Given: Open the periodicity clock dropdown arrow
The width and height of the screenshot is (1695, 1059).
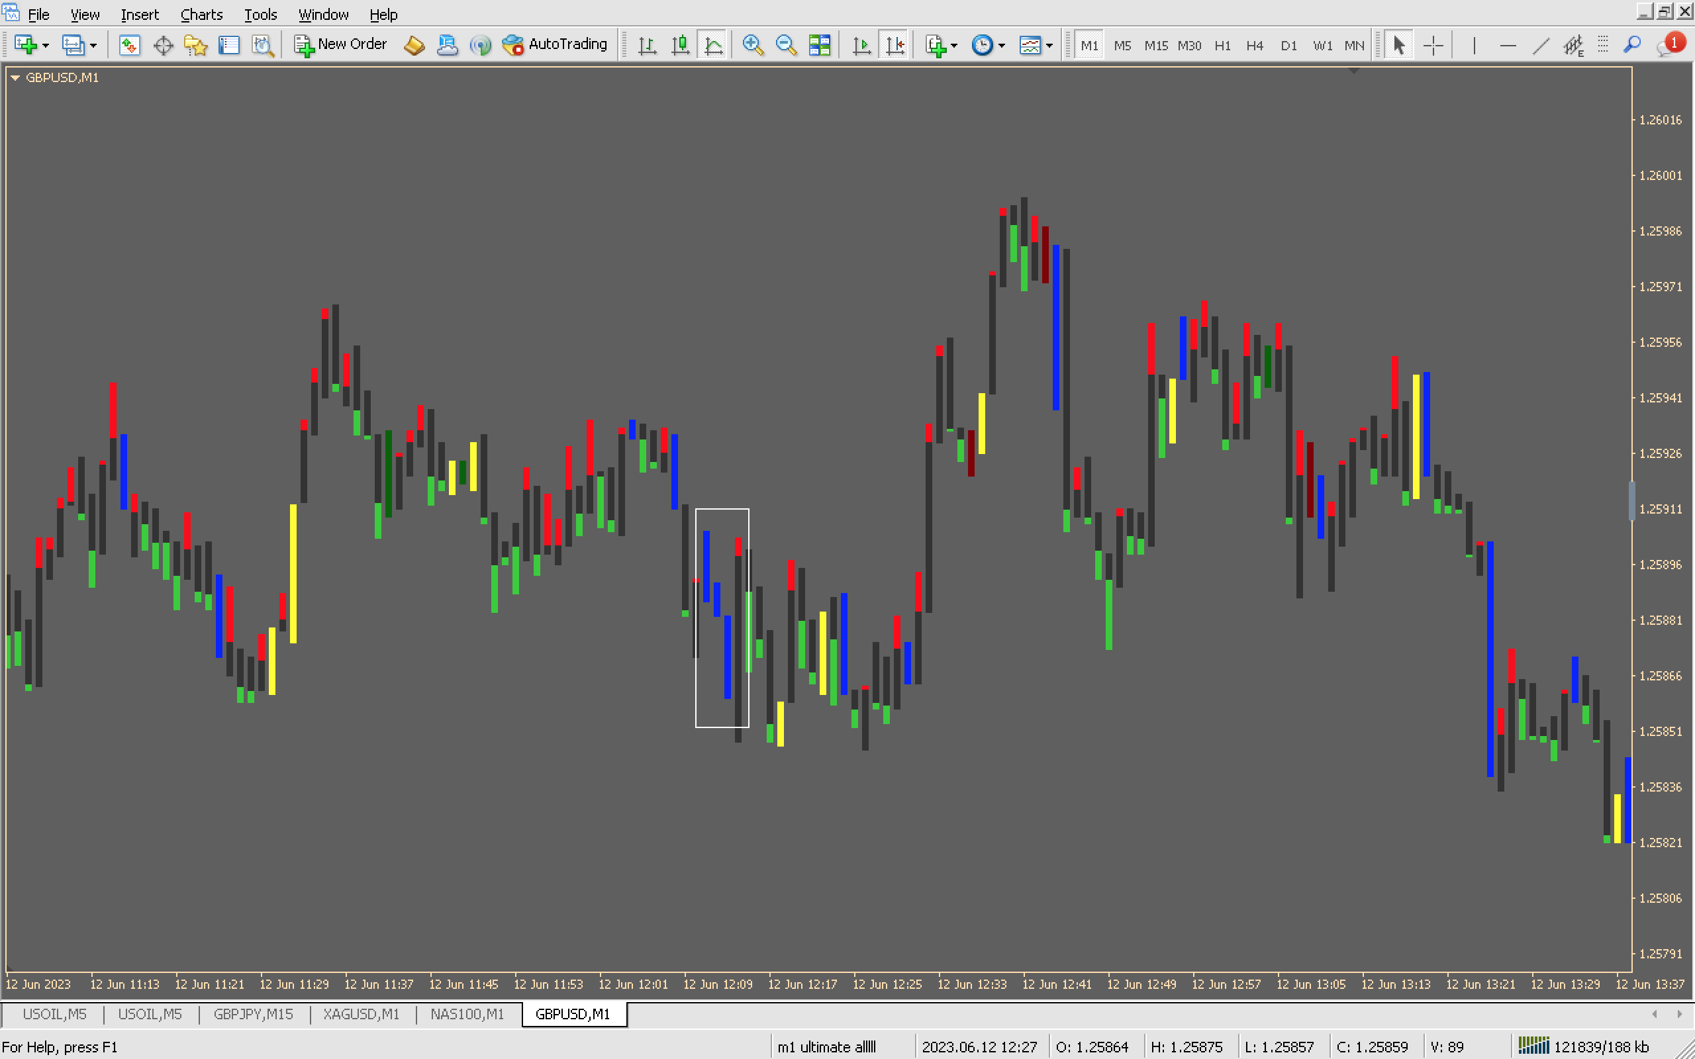Looking at the screenshot, I should click(1002, 46).
